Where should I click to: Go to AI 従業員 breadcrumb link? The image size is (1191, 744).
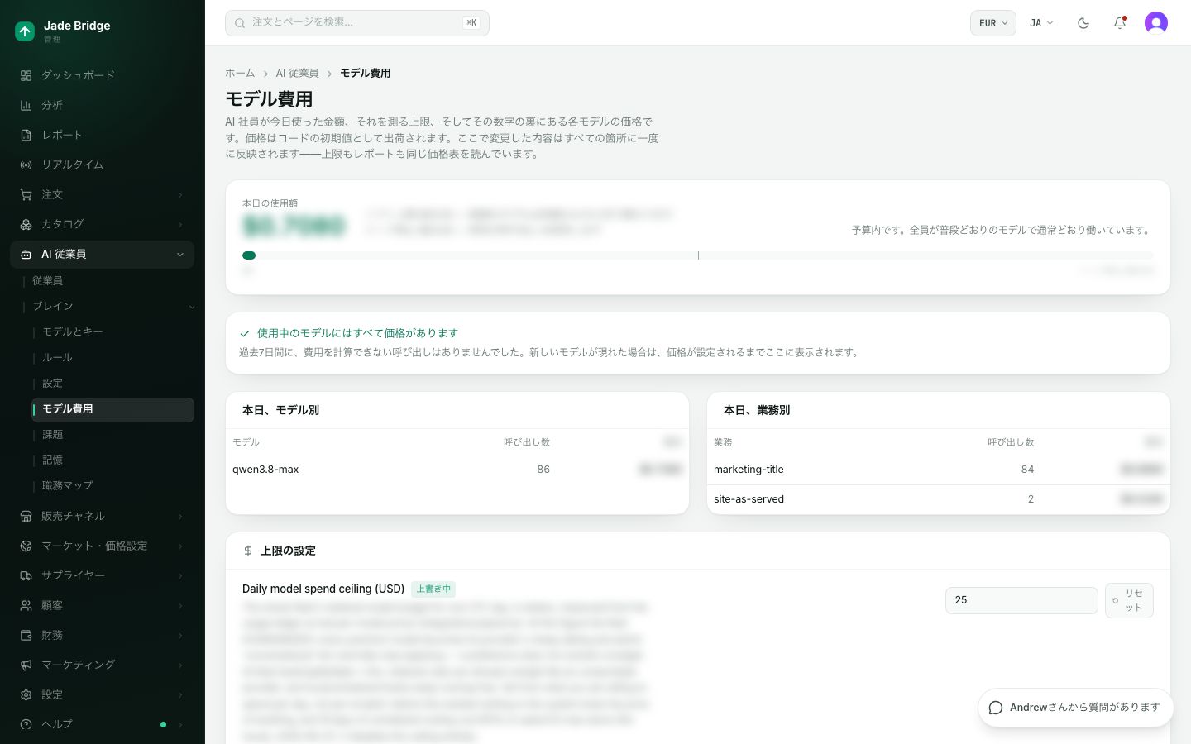click(x=297, y=74)
